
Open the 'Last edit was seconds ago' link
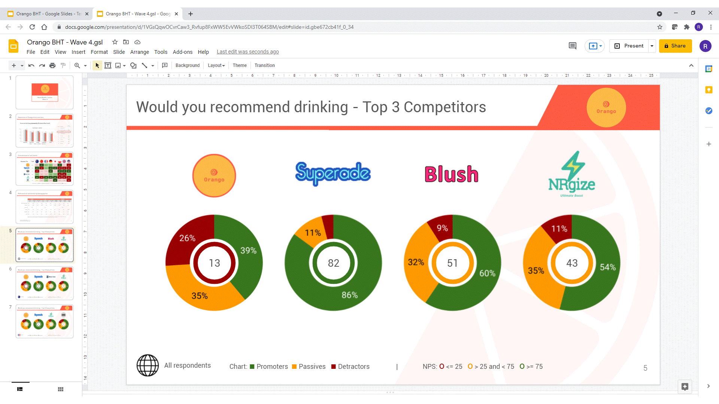click(x=248, y=52)
